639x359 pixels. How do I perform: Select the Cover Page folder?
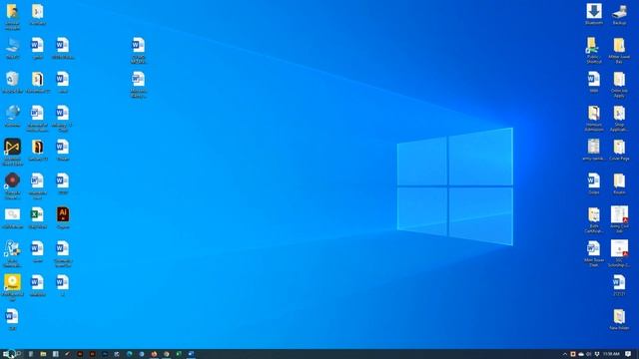(619, 150)
